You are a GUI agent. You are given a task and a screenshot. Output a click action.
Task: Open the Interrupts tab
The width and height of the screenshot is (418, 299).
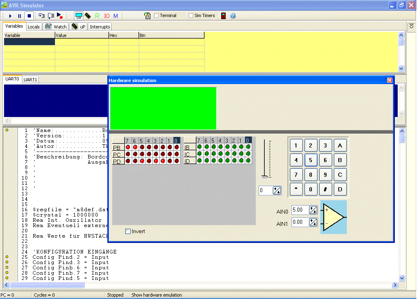click(x=100, y=27)
